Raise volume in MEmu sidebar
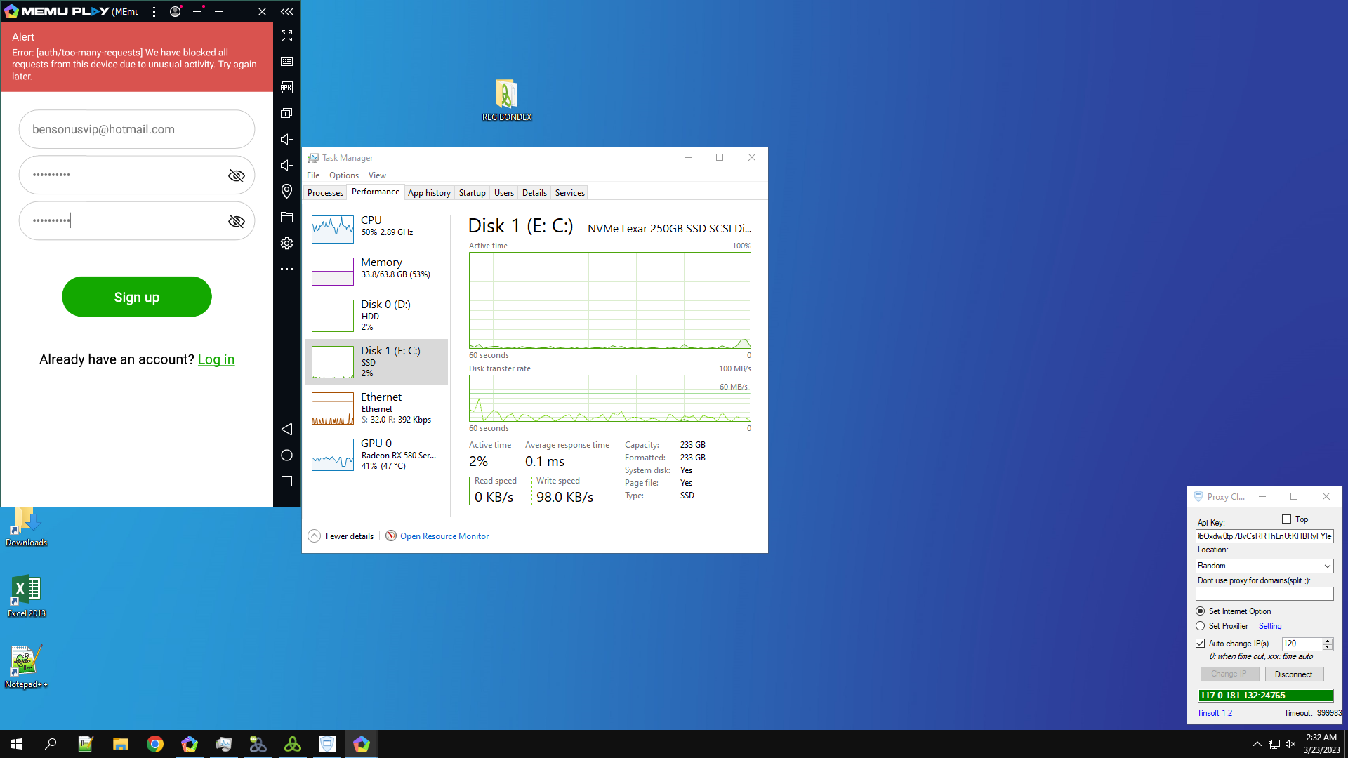Screen dimensions: 1348x758 286,140
